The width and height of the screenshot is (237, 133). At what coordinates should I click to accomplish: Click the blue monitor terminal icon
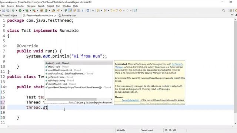(x=88, y=10)
